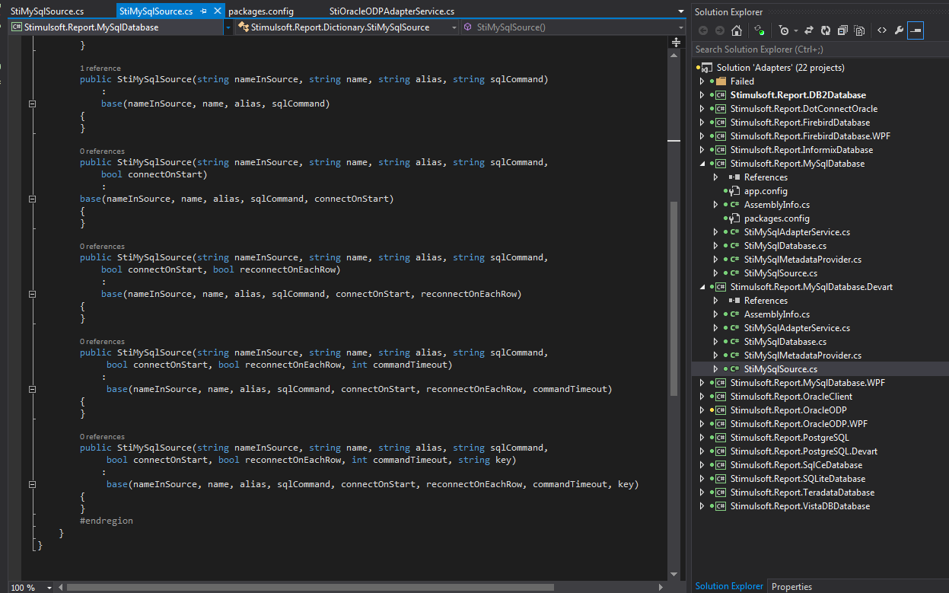Select Stimulsoft.Report.TeradataDatabase project

[802, 493]
